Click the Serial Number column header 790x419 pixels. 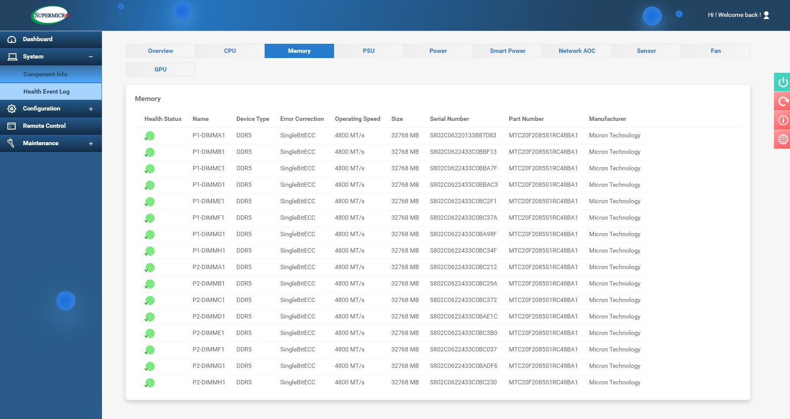(x=449, y=119)
